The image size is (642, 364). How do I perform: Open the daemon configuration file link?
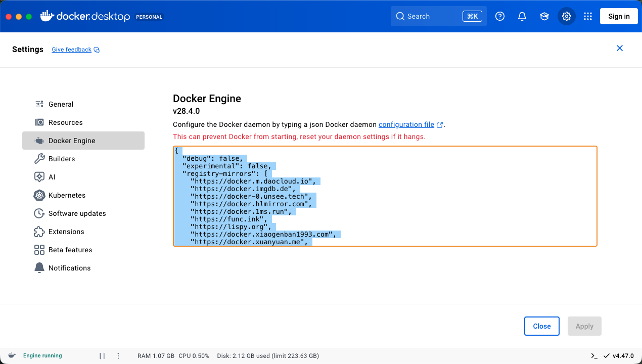tap(407, 124)
